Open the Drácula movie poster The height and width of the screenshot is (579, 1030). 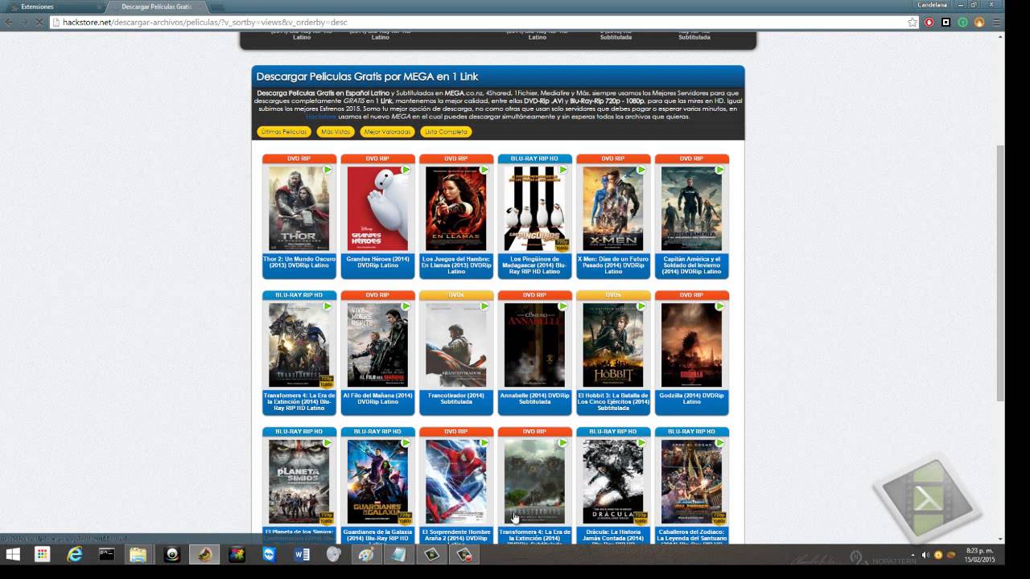(612, 482)
